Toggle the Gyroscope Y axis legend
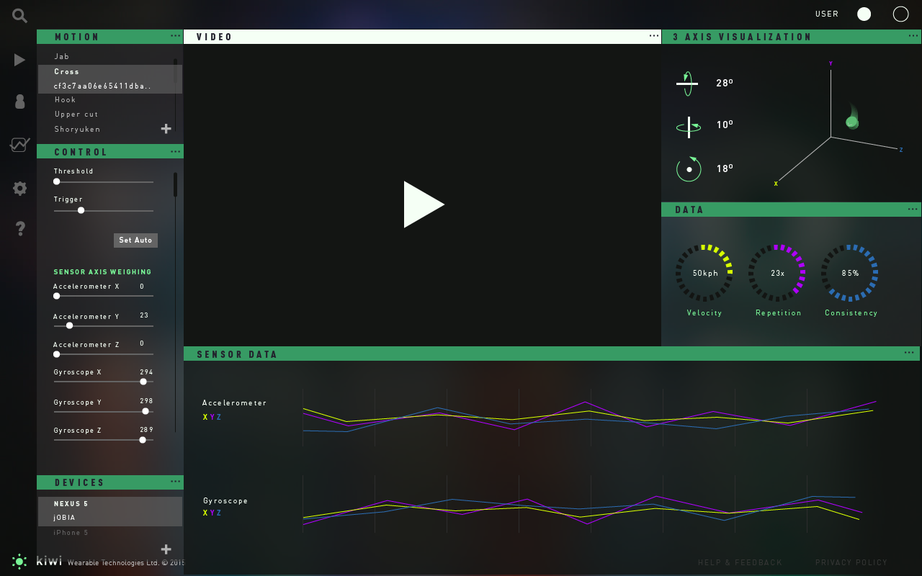 pyautogui.click(x=212, y=513)
